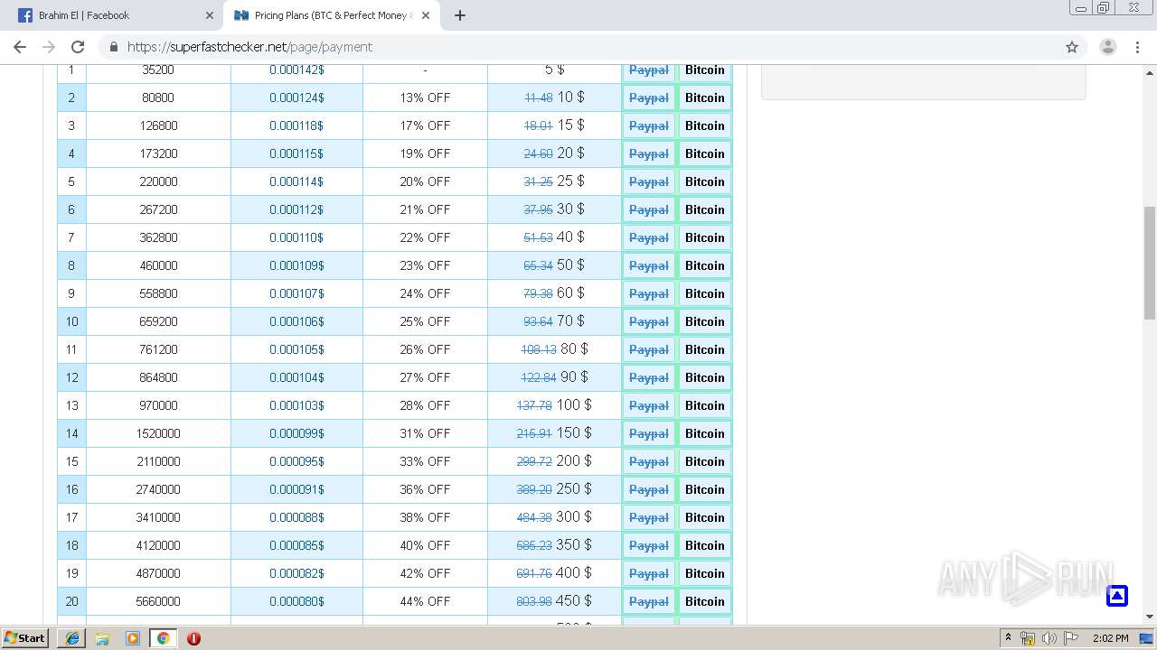The width and height of the screenshot is (1157, 650).
Task: Click the page vertical scrollbar thumb
Action: tap(1150, 263)
